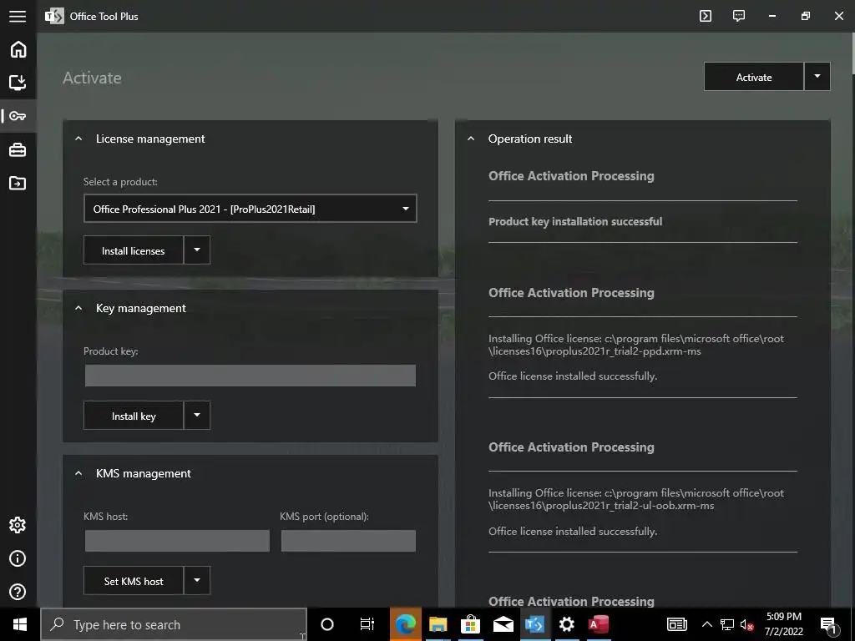
Task: Click the Office Tool Plus logo
Action: [x=54, y=17]
